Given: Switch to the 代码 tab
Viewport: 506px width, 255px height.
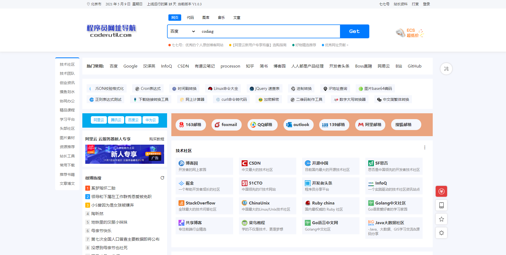Looking at the screenshot, I should point(190,18).
